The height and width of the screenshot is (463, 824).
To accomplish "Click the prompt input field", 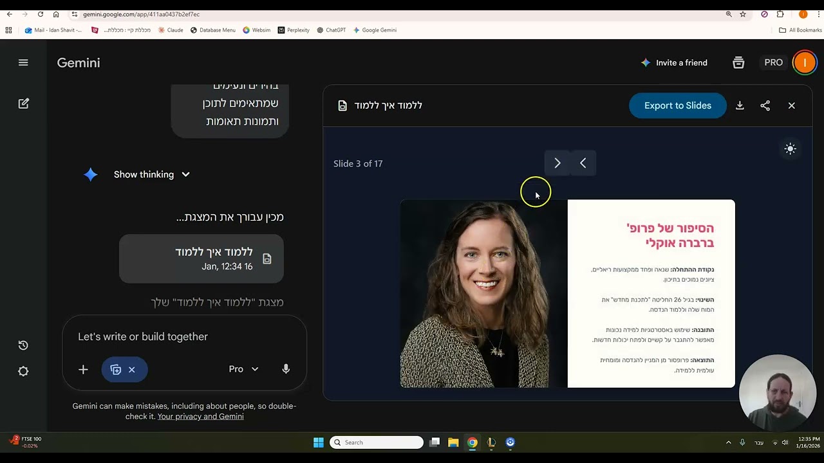I will pos(184,336).
